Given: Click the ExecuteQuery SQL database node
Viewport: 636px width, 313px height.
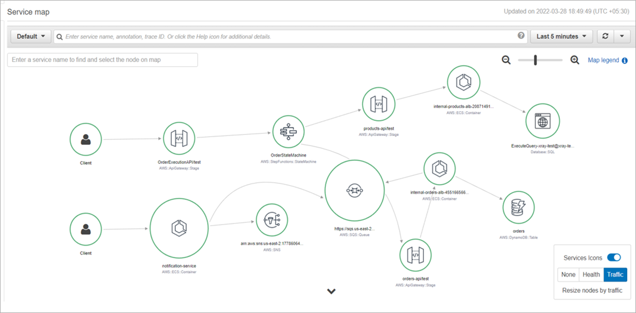Looking at the screenshot, I should pos(542,122).
